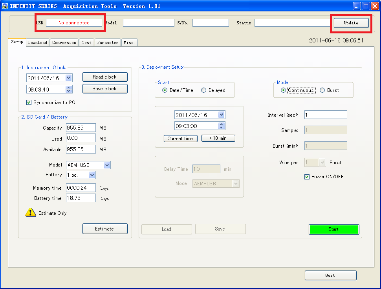Click the Read clock button
The width and height of the screenshot is (381, 289).
click(105, 77)
